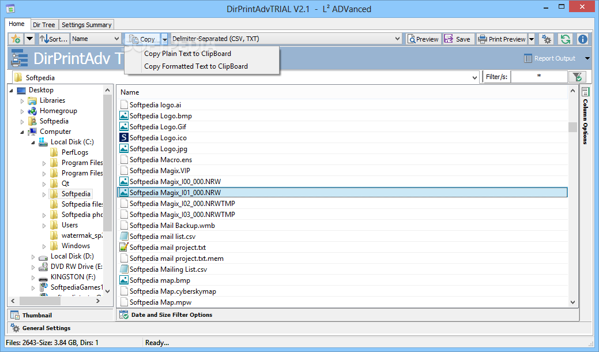599x352 pixels.
Task: Click the blue info icon
Action: click(x=583, y=39)
